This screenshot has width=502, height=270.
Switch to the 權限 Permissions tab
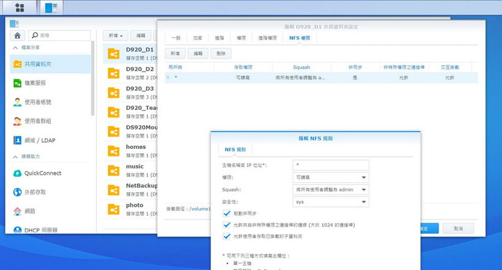[x=241, y=38]
